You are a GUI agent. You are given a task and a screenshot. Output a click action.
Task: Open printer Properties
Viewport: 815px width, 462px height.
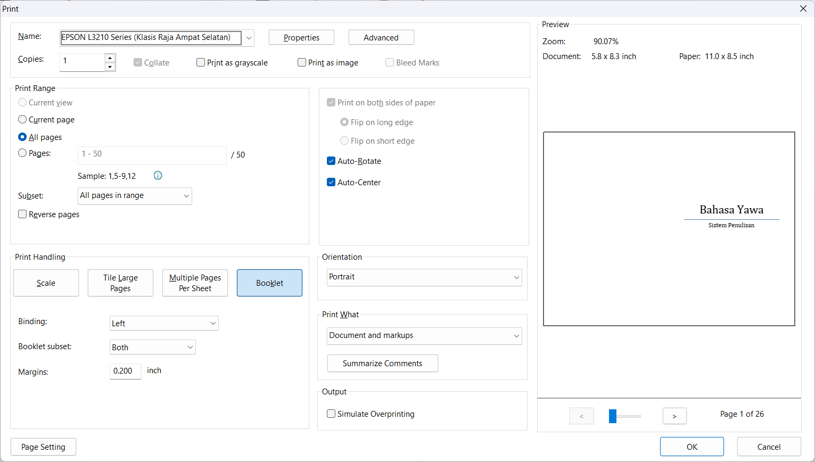[x=301, y=37]
